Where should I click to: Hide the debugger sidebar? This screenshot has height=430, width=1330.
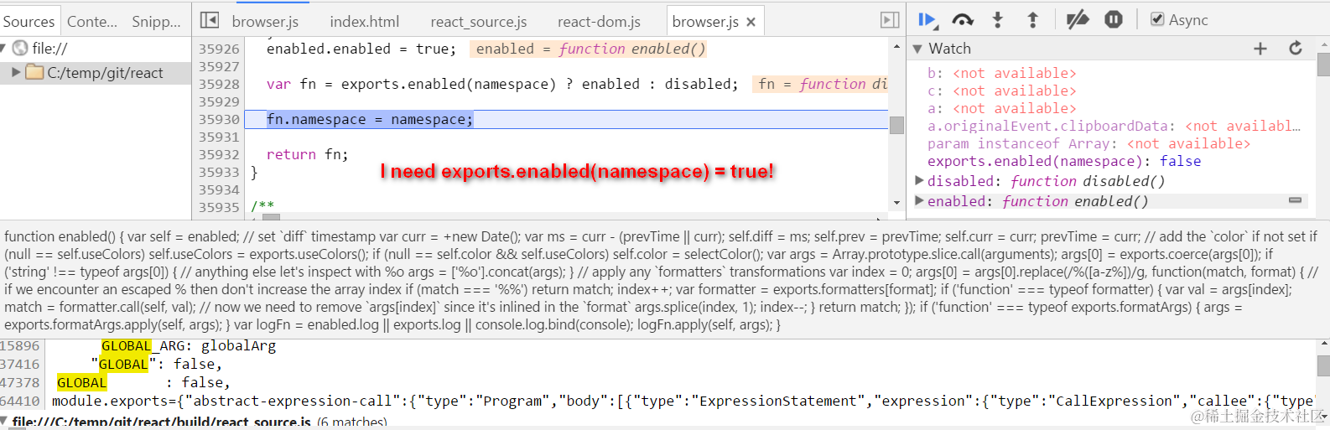coord(890,20)
